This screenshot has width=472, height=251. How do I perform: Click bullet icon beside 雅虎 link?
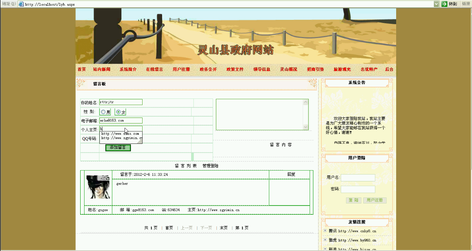coord(325,240)
